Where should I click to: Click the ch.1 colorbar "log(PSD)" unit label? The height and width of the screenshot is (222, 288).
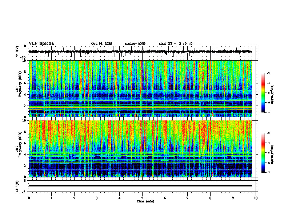tap(272, 94)
